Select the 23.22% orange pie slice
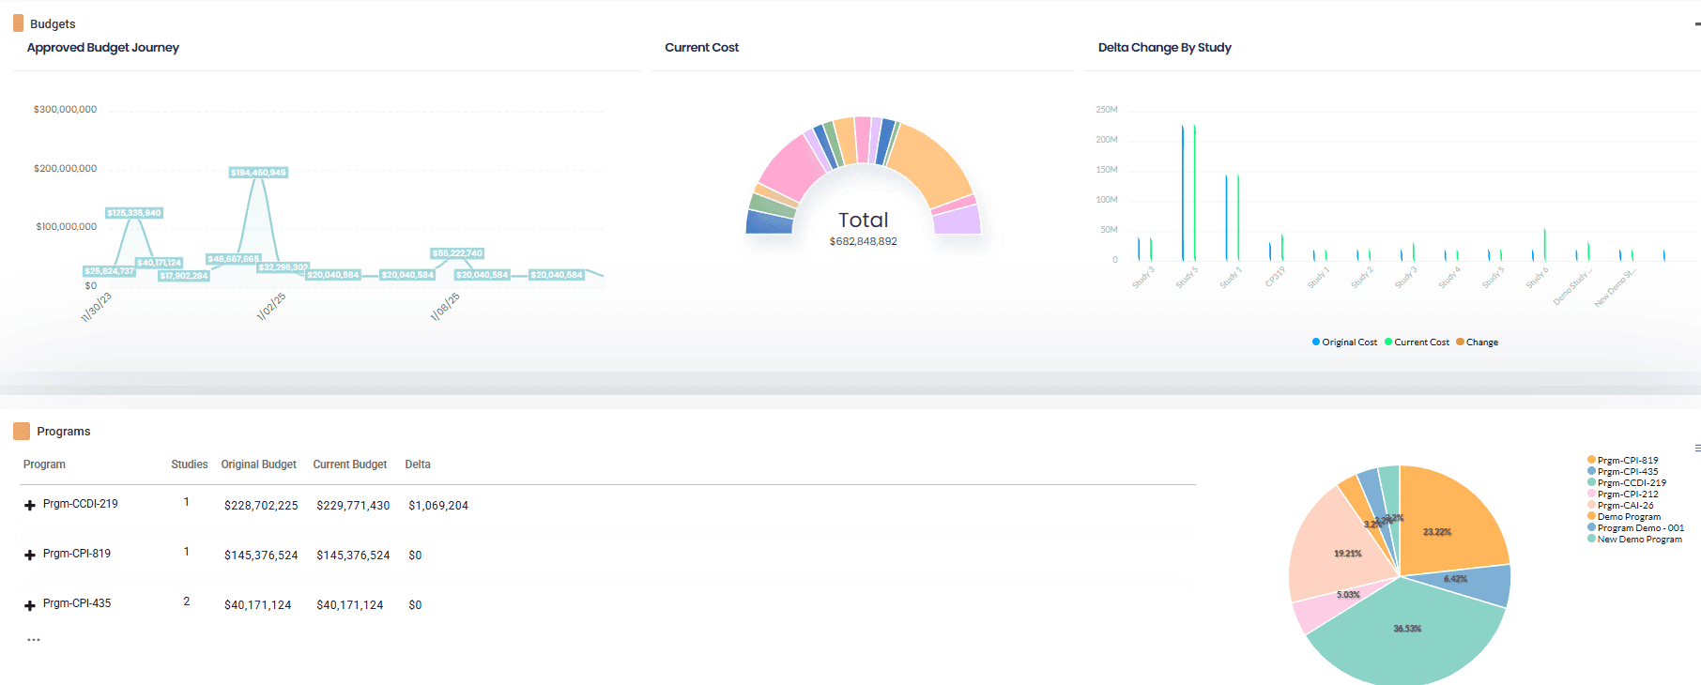Viewport: 1701px width, 685px height. tap(1450, 521)
